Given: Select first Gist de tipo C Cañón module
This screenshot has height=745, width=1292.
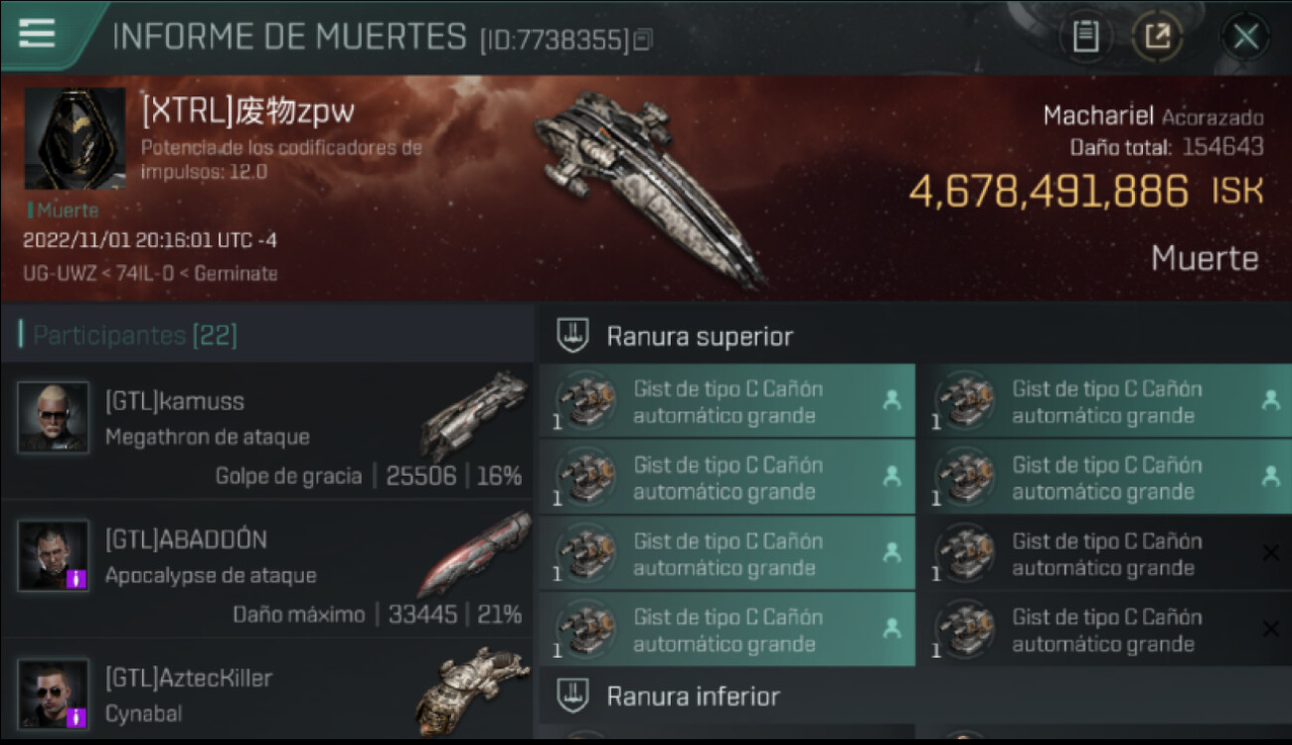Looking at the screenshot, I should tap(727, 401).
